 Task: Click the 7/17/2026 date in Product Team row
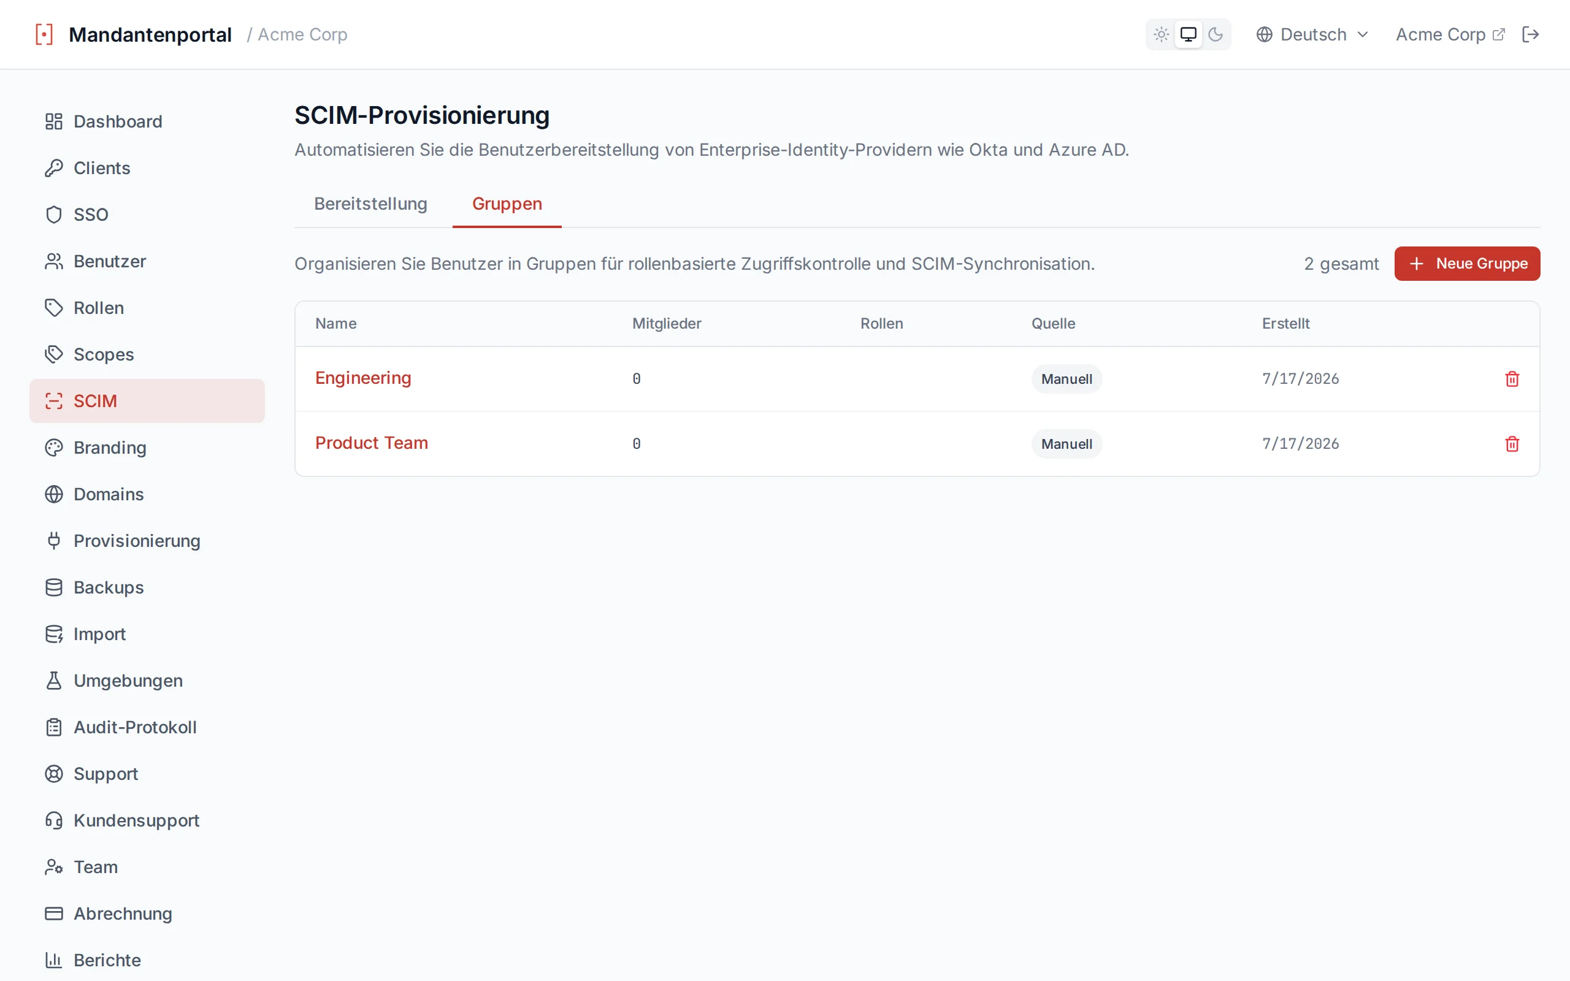pyautogui.click(x=1300, y=444)
